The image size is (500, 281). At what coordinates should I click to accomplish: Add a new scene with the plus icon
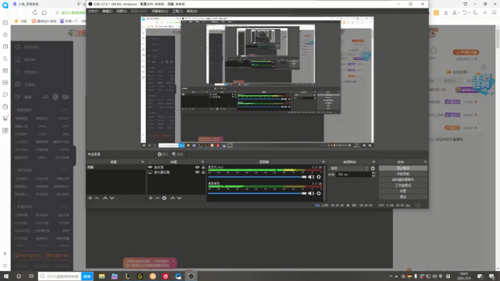pyautogui.click(x=90, y=198)
